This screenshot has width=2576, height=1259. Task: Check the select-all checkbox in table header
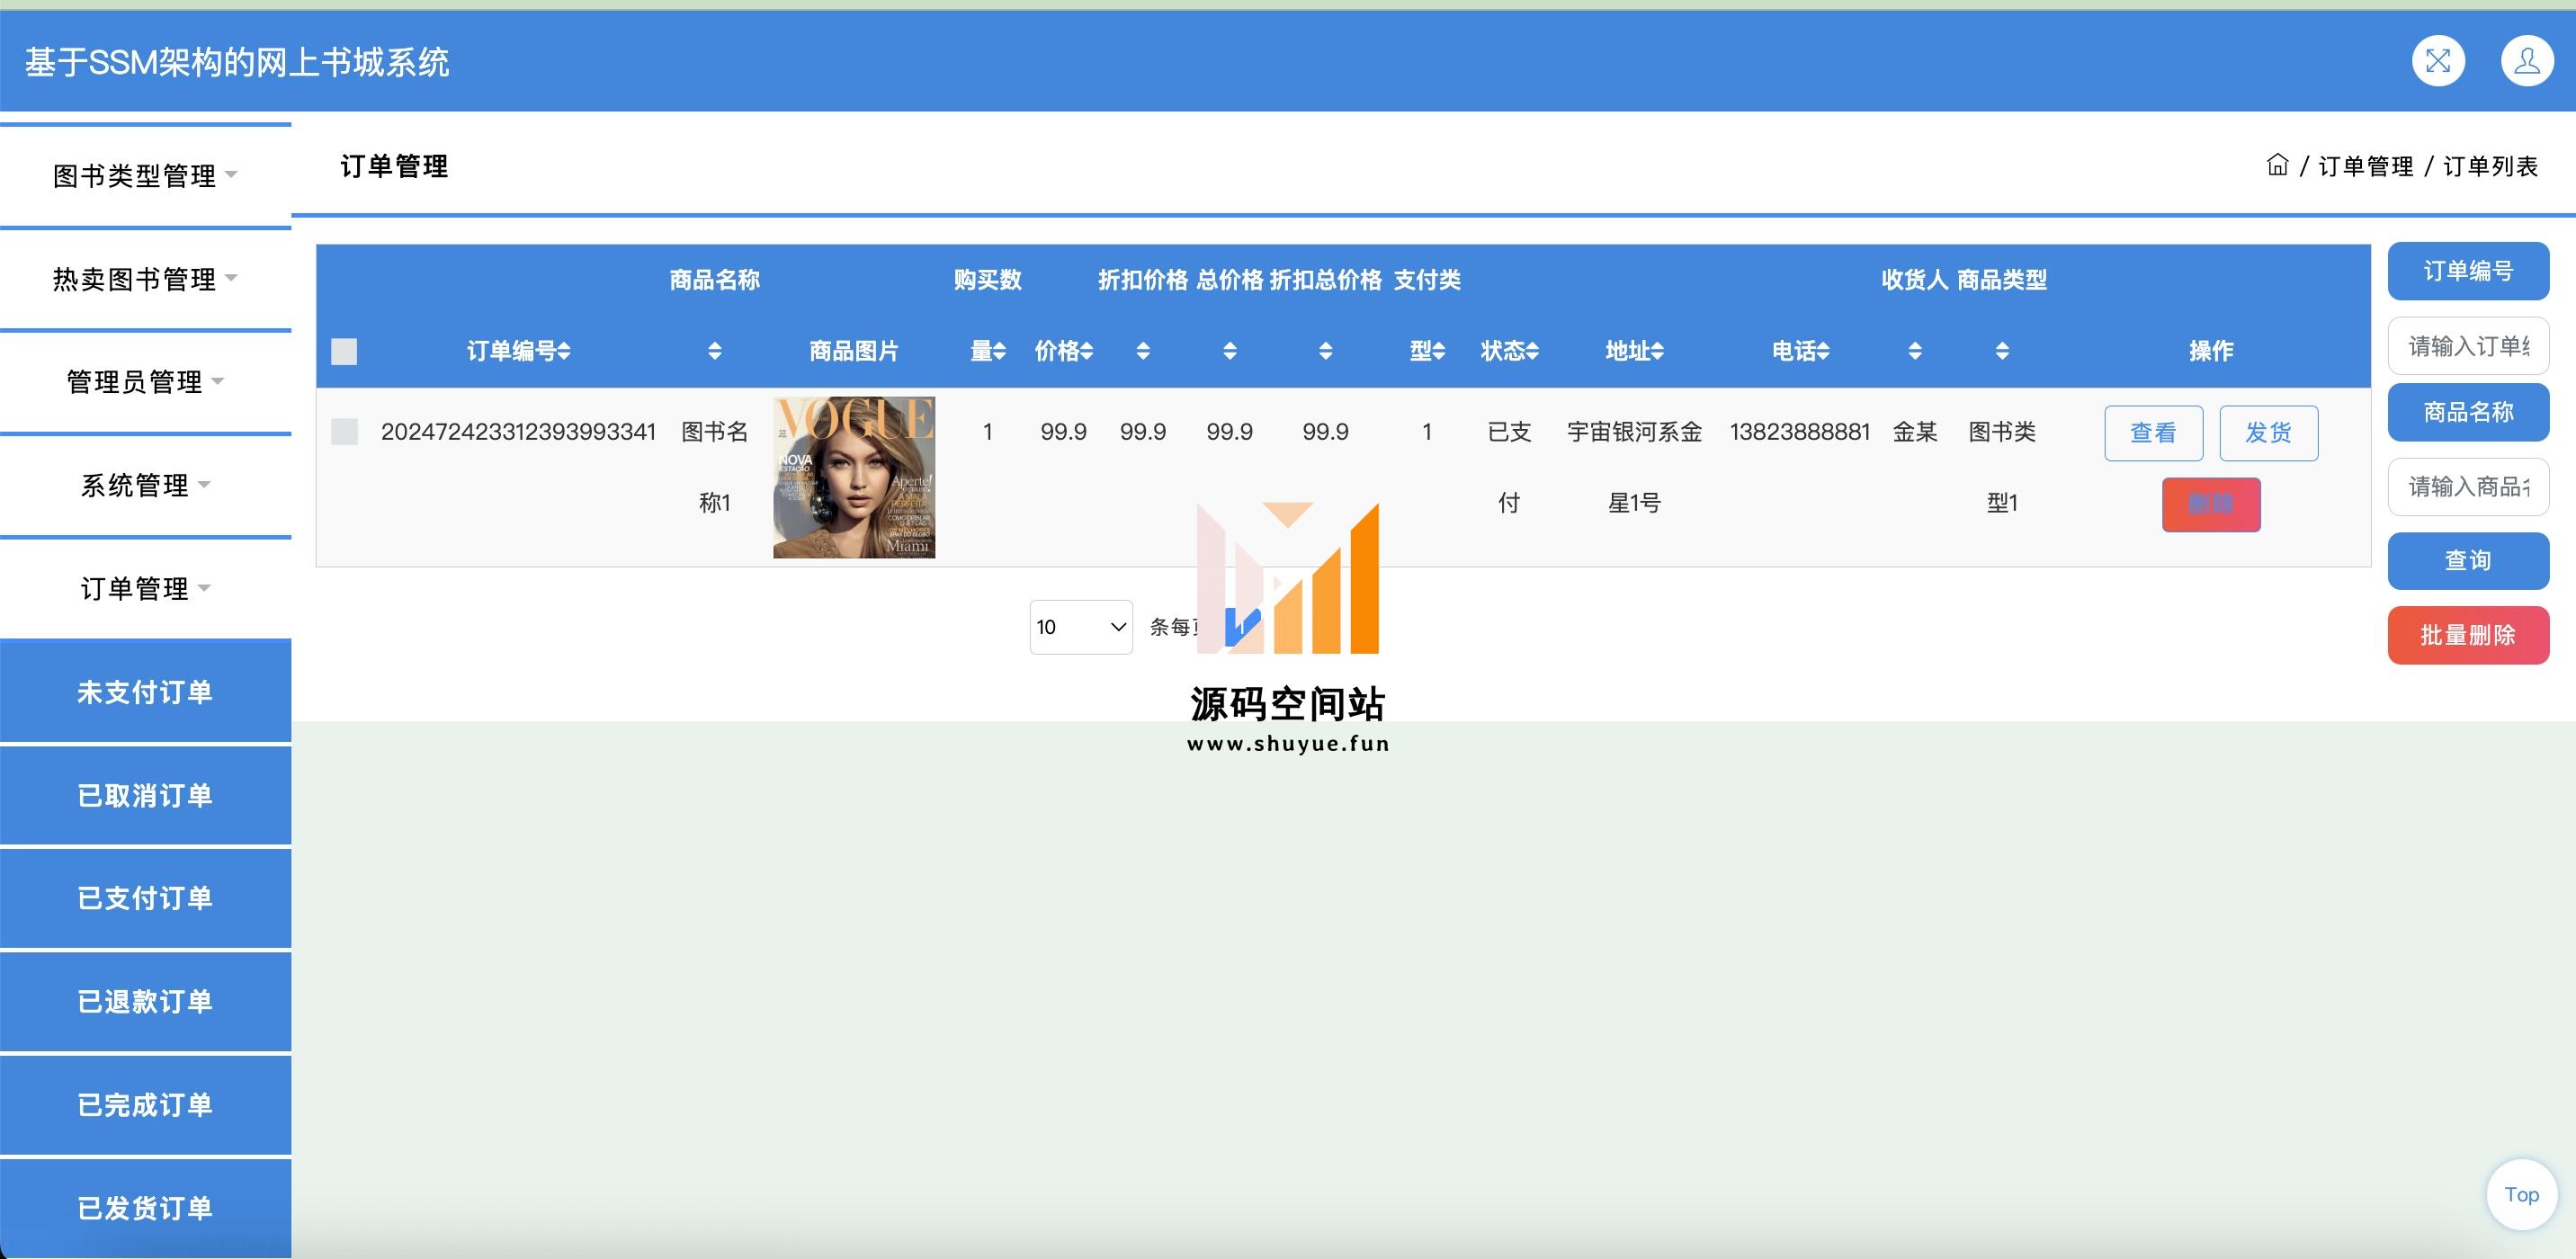344,351
